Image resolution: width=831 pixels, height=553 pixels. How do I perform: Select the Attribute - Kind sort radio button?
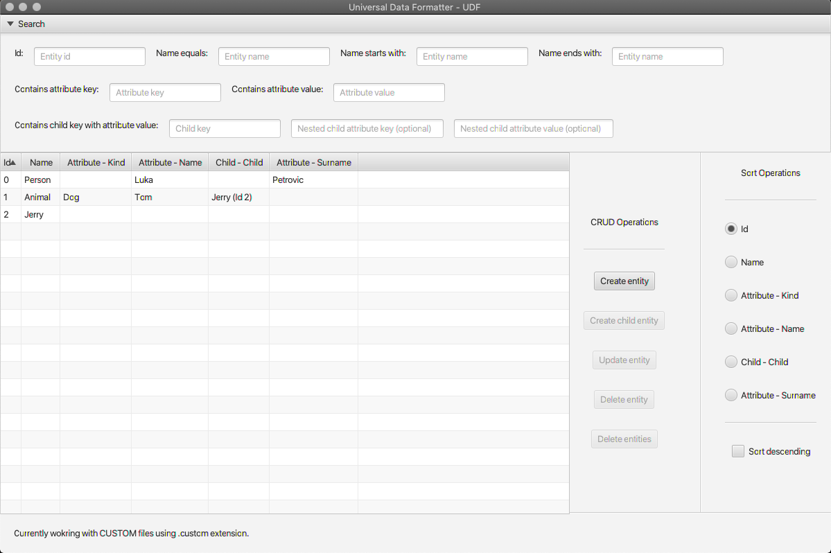click(731, 296)
